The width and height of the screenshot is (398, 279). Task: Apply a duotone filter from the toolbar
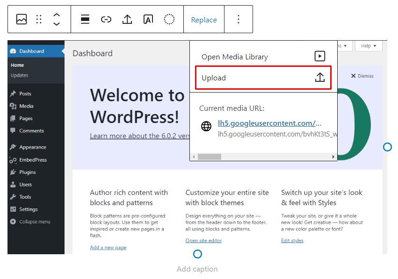click(169, 19)
